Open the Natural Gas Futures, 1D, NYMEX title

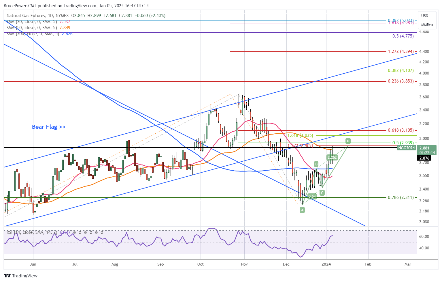37,16
